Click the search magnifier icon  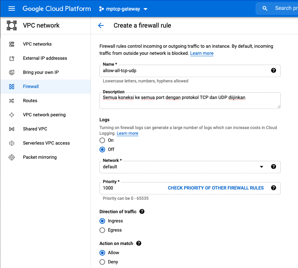pos(265,8)
